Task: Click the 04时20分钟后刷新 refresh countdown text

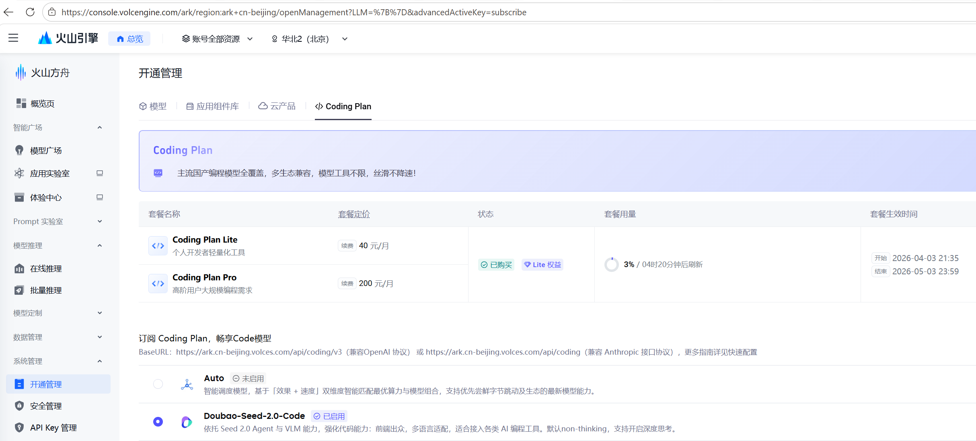Action: coord(672,264)
